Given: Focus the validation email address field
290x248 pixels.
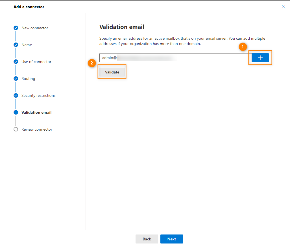Looking at the screenshot, I should pyautogui.click(x=175, y=58).
